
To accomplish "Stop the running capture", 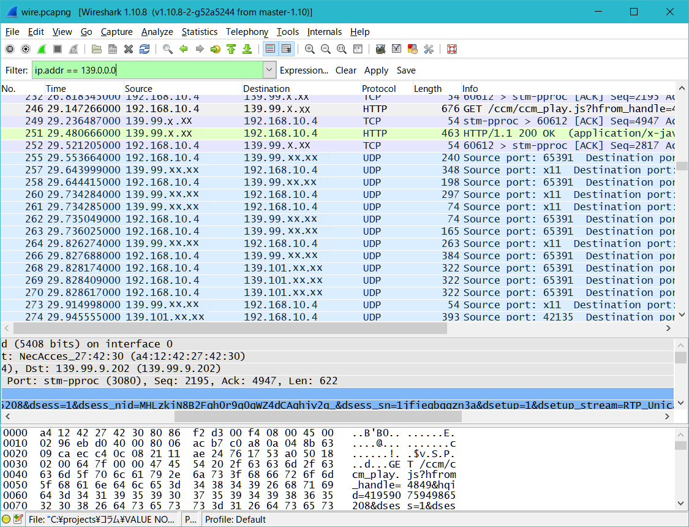I will coord(58,49).
